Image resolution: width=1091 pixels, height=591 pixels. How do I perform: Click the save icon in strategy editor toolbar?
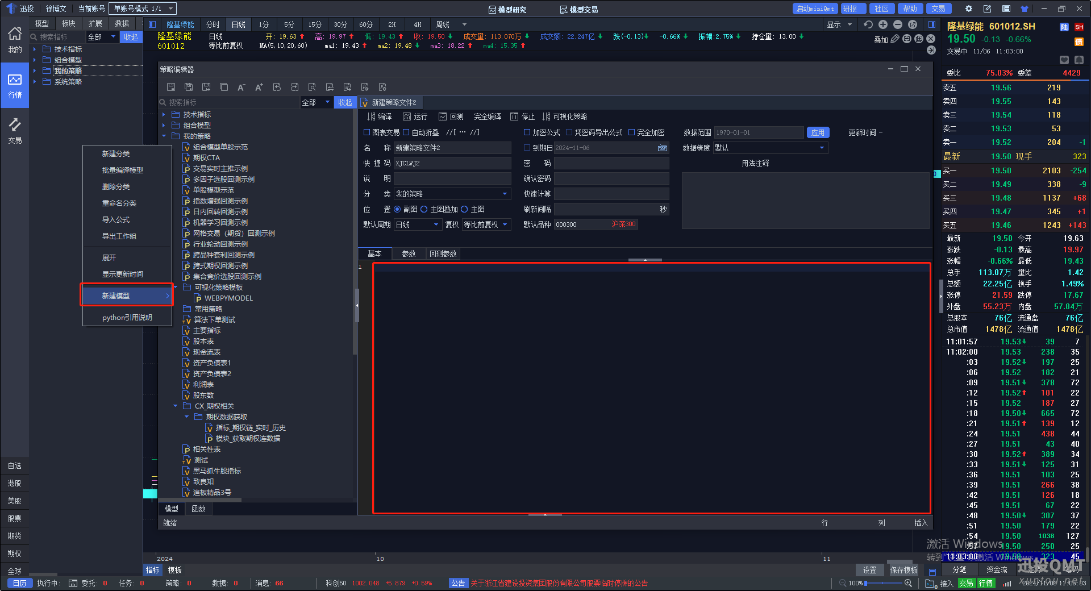tap(171, 87)
